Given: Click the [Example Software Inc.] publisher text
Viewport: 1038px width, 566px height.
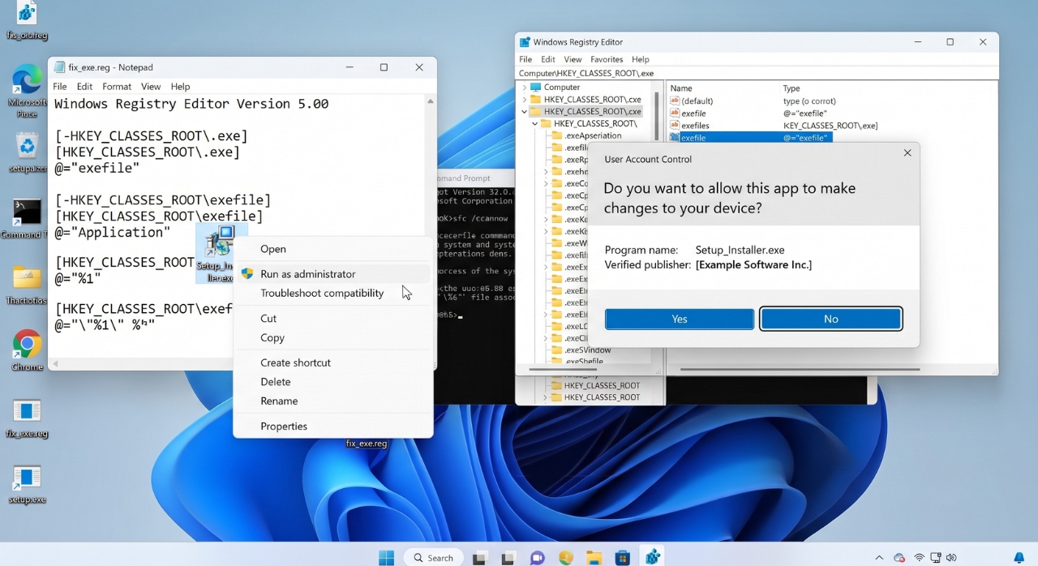Looking at the screenshot, I should [x=753, y=264].
